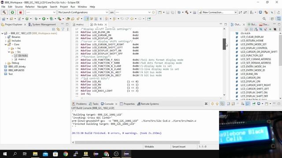Switch to the C/C++ perspective icon
The height and width of the screenshot is (158, 282).
point(278,18)
